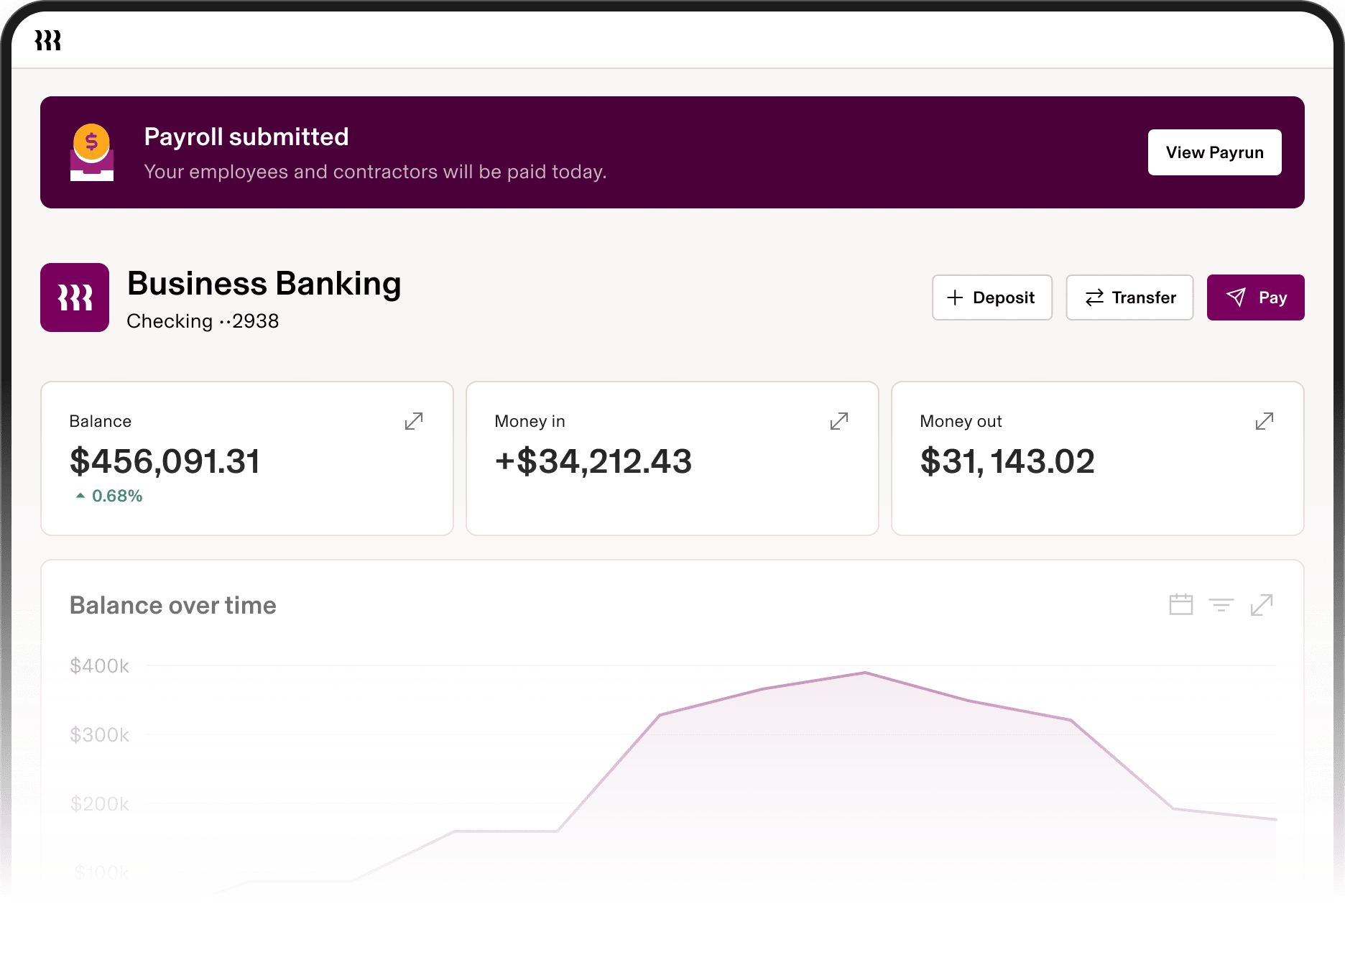1345x960 pixels.
Task: Click the payroll dollar coin icon
Action: coord(92,152)
